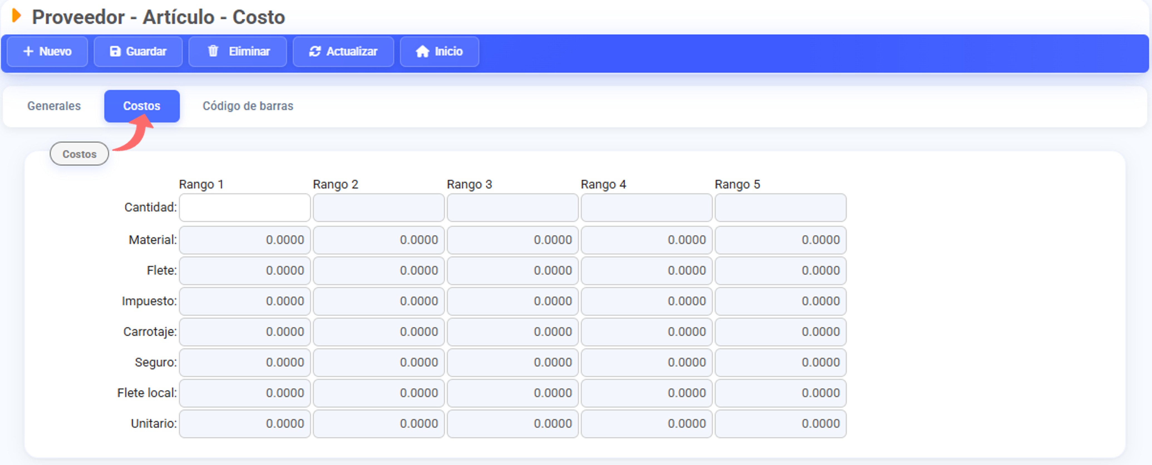Click the Material field under Rango 5

point(780,240)
